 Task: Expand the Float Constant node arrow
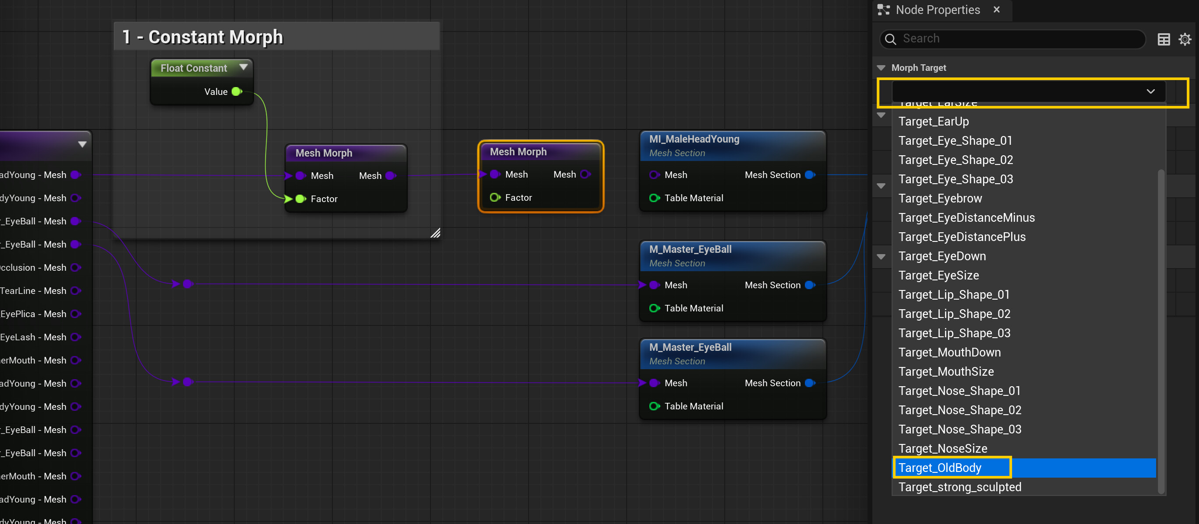(x=243, y=67)
